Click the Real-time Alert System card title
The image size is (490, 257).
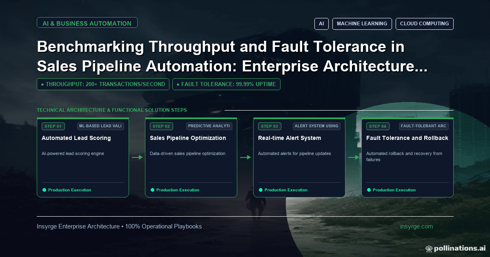[x=290, y=138]
